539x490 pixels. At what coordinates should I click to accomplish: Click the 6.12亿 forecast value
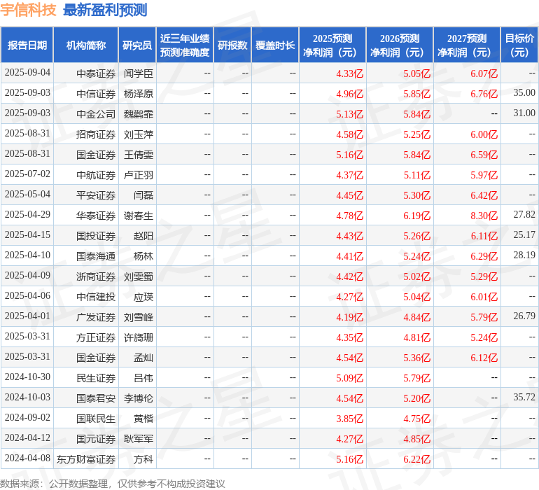[484, 357]
